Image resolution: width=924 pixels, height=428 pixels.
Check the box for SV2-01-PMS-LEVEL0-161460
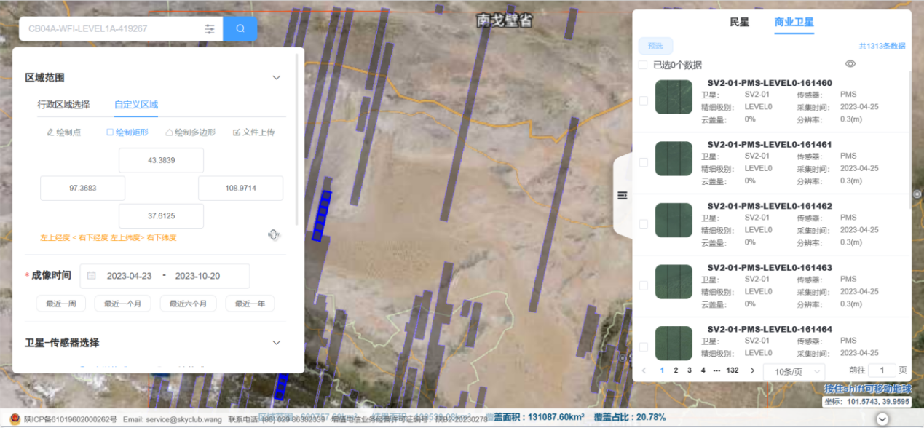pos(644,101)
